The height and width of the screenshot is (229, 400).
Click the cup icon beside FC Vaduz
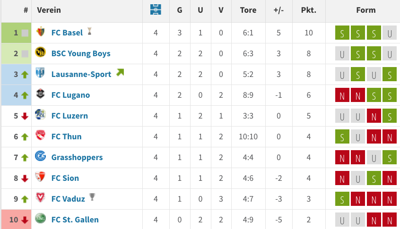coord(92,196)
